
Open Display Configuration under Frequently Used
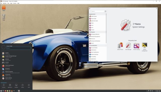145,47
